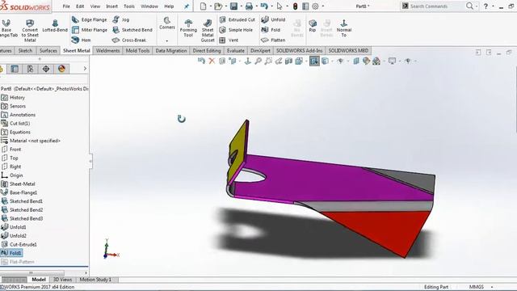The image size is (517, 291).
Task: Select the Cut-Extrude1 feature
Action: [19, 244]
